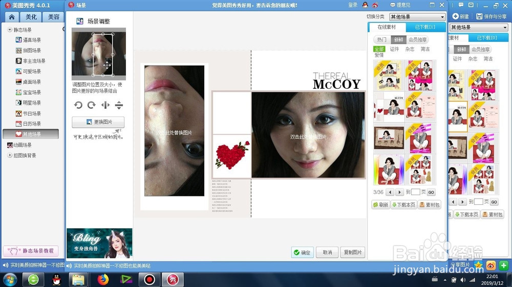This screenshot has width=512, height=287.
Task: Click the 刷新 refresh button
Action: tap(381, 205)
